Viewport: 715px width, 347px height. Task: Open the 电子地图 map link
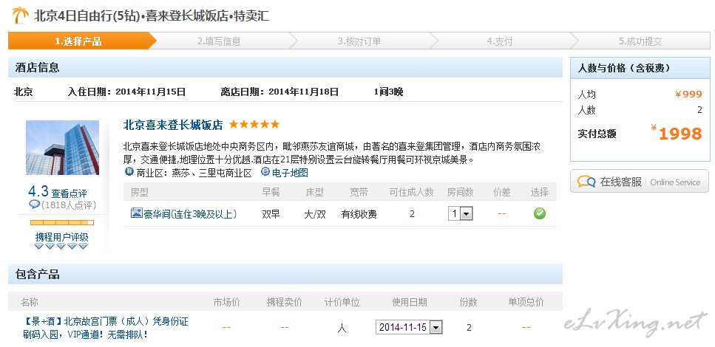click(x=290, y=173)
